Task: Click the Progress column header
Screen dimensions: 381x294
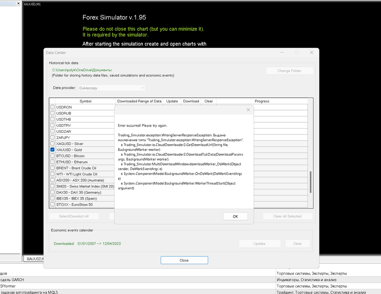Action: 262,101
